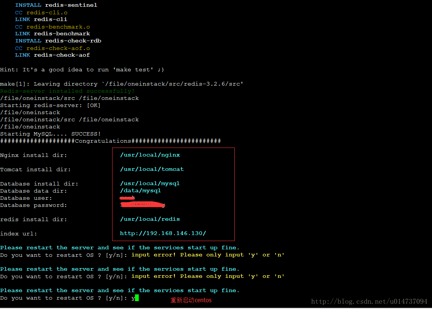Click the "CC redis-benchmark.o" line
Viewport: 432px width, 309px height.
[x=52, y=27]
